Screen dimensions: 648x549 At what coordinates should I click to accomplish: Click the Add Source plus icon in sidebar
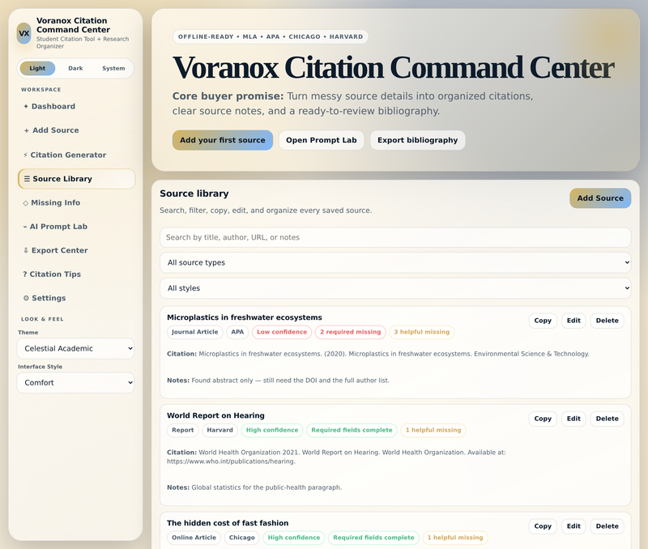(x=27, y=130)
